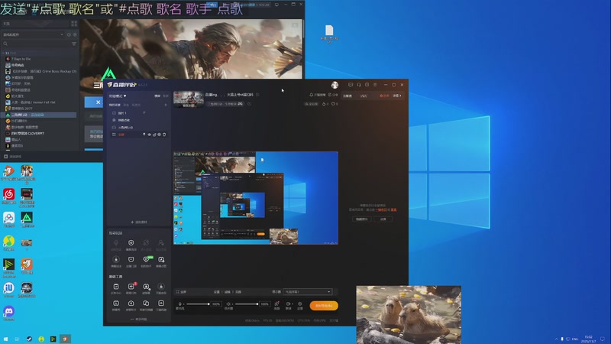Click the user avatar in streaming app header
This screenshot has width=611, height=344.
(x=335, y=85)
